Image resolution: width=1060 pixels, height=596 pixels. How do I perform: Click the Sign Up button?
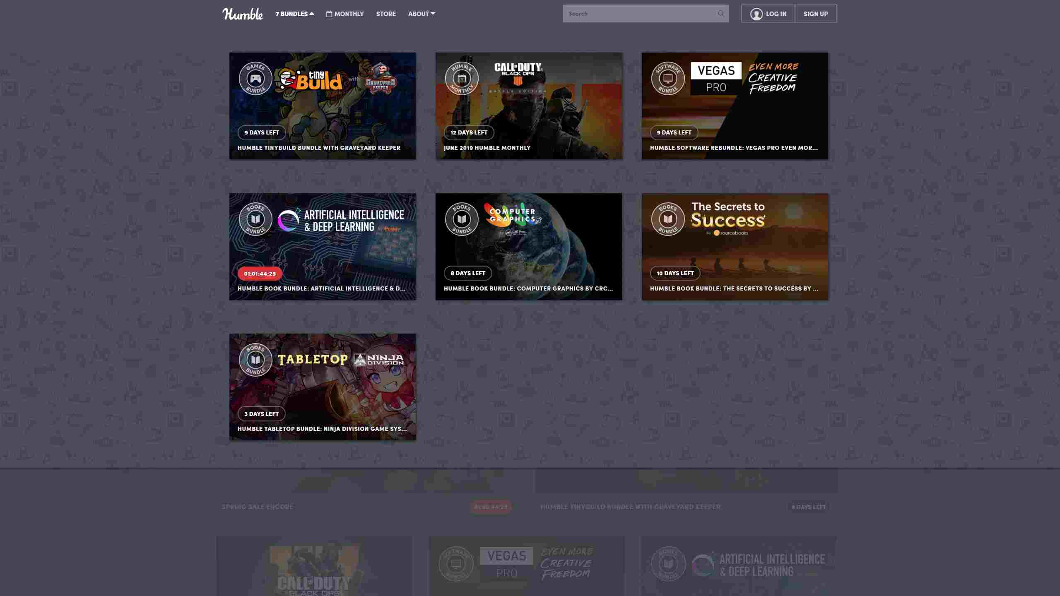click(816, 14)
